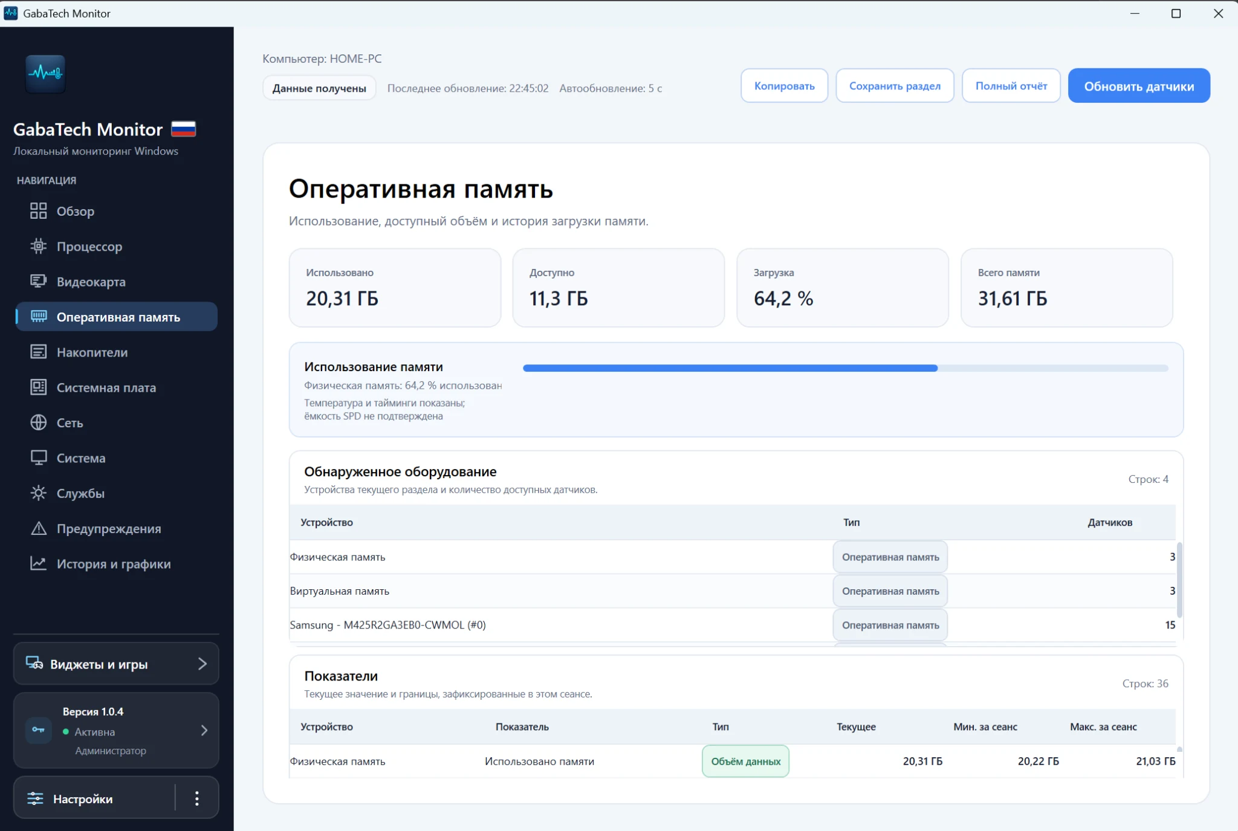Open the Накопители drive icon
The image size is (1238, 831).
(x=38, y=352)
